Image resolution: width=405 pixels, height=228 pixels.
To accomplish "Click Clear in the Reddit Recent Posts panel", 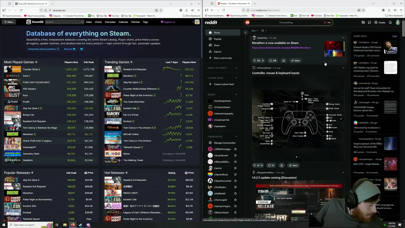I will (x=395, y=36).
